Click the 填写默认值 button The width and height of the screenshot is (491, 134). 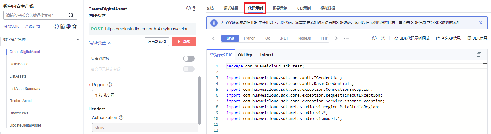tap(157, 42)
